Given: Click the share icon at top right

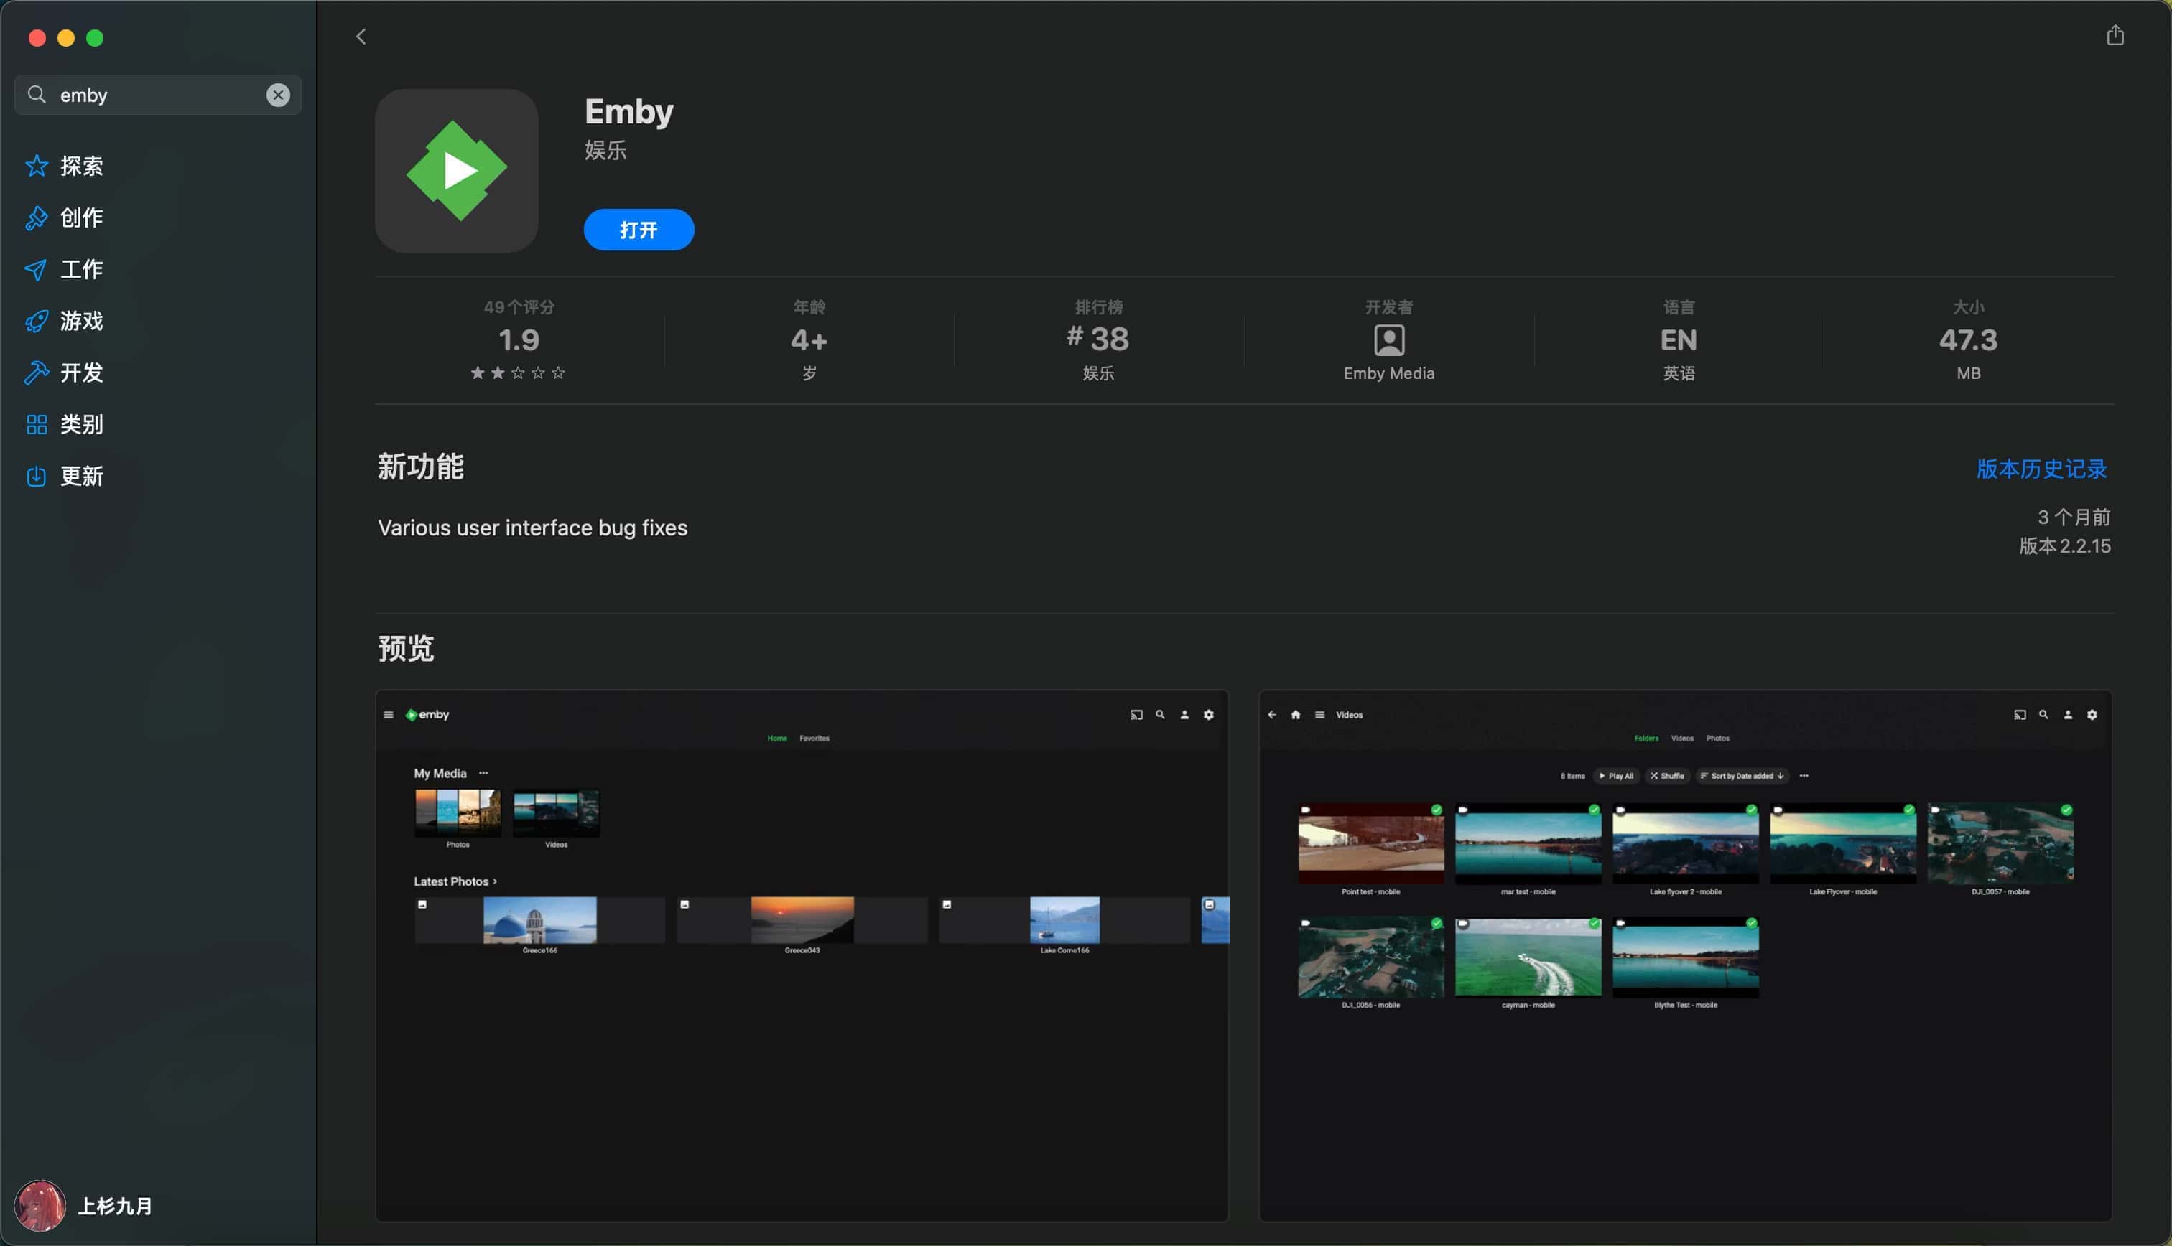Looking at the screenshot, I should tap(2114, 35).
